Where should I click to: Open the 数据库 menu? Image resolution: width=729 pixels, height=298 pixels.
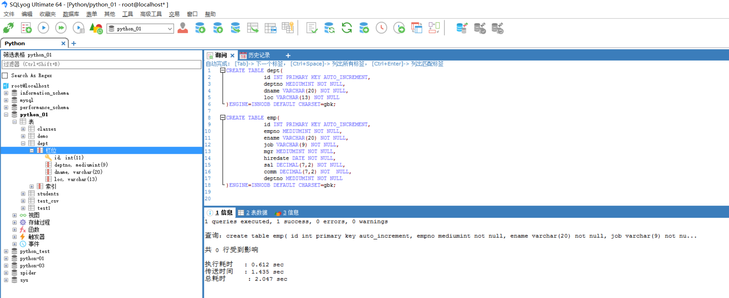71,14
